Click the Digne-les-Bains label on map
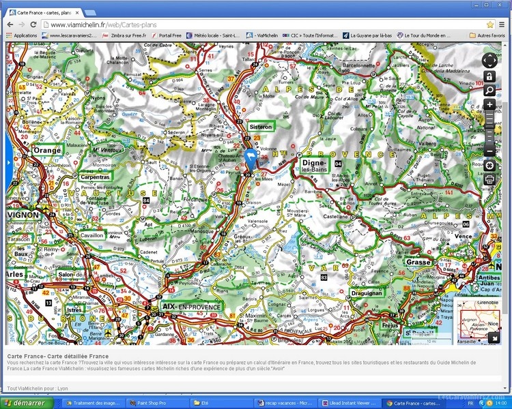The height and width of the screenshot is (409, 512). [x=315, y=166]
